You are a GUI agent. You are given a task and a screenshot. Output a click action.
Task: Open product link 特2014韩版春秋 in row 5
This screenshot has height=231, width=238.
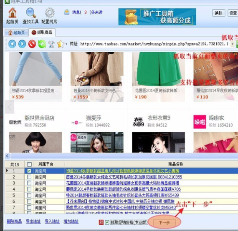tap(122, 195)
